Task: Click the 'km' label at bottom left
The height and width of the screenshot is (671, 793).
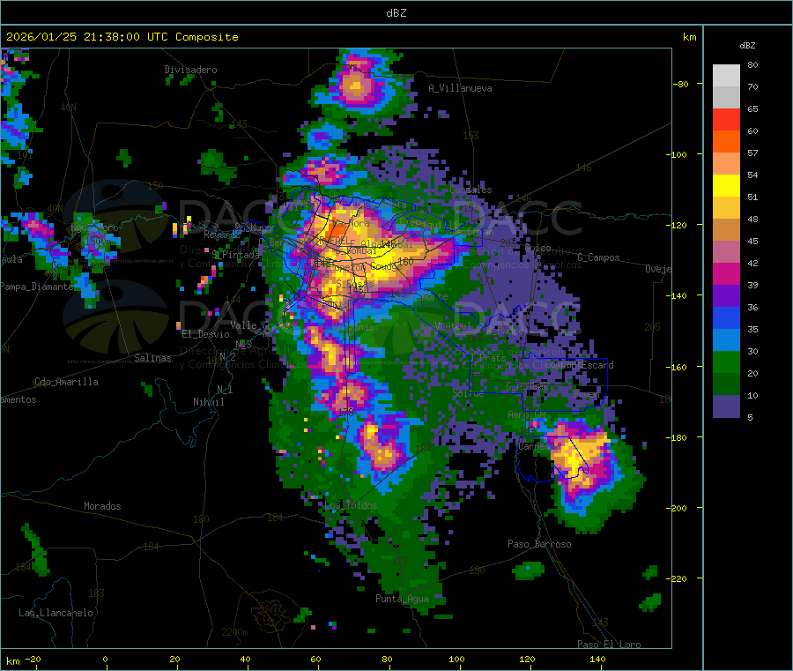Action: (x=13, y=661)
